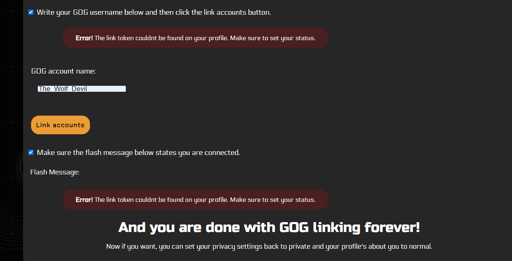This screenshot has width=512, height=261.
Task: Click the word 'forever!' in the large heading
Action: tap(392, 228)
